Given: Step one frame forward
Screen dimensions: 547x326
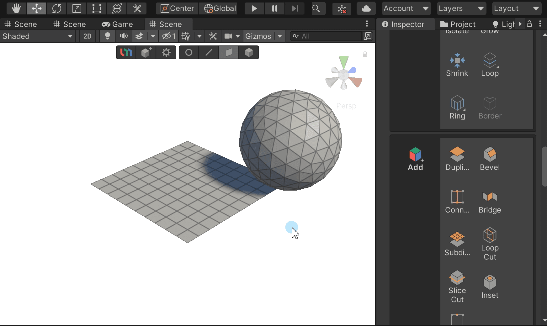Looking at the screenshot, I should click(295, 8).
